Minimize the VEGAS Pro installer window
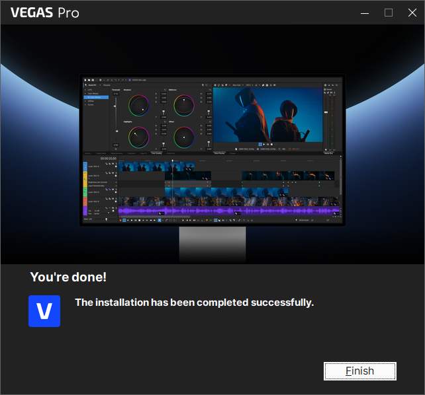Image resolution: width=425 pixels, height=395 pixels. (x=365, y=13)
